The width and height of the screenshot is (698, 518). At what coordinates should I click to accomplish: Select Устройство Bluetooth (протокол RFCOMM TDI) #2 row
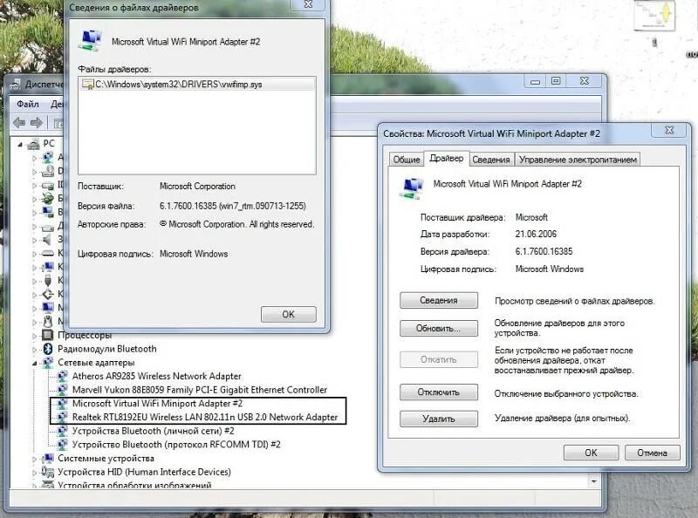coord(176,445)
